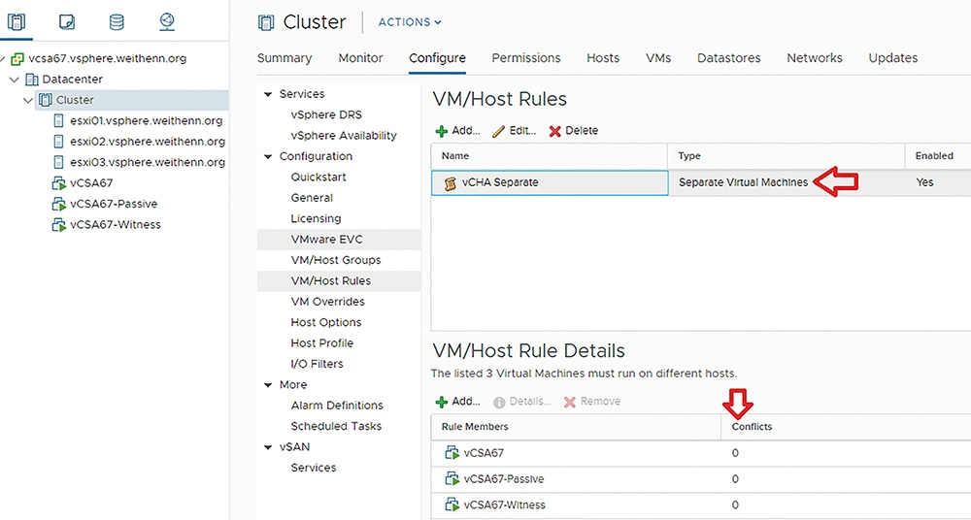Image resolution: width=971 pixels, height=520 pixels.
Task: Click the info icon beside Details
Action: click(x=499, y=403)
